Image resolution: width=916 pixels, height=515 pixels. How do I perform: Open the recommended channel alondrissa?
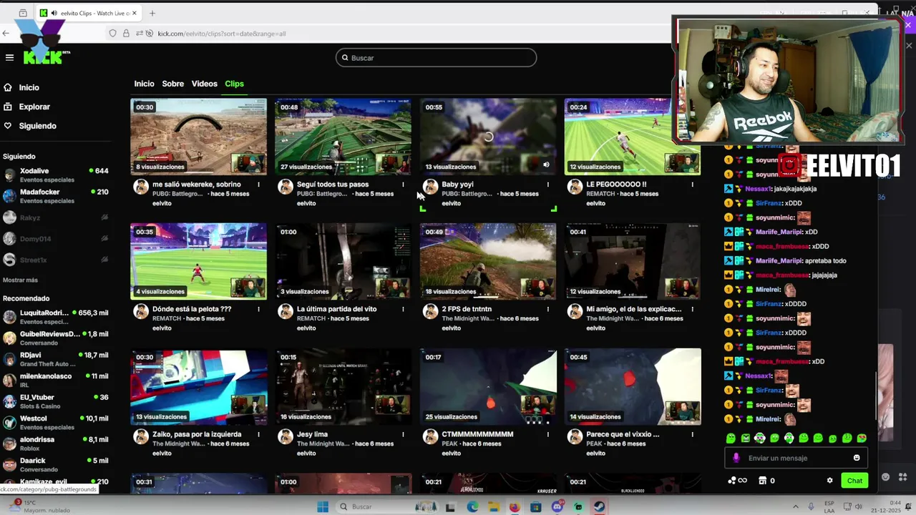[x=56, y=443]
